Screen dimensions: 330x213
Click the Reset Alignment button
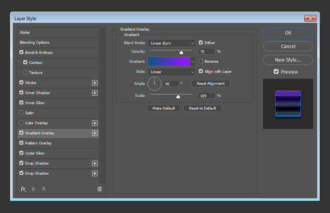211,84
